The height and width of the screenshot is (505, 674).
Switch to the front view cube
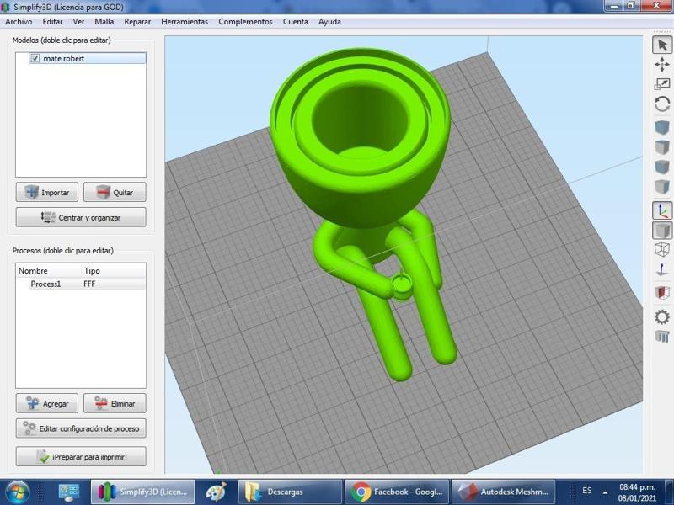click(x=662, y=167)
